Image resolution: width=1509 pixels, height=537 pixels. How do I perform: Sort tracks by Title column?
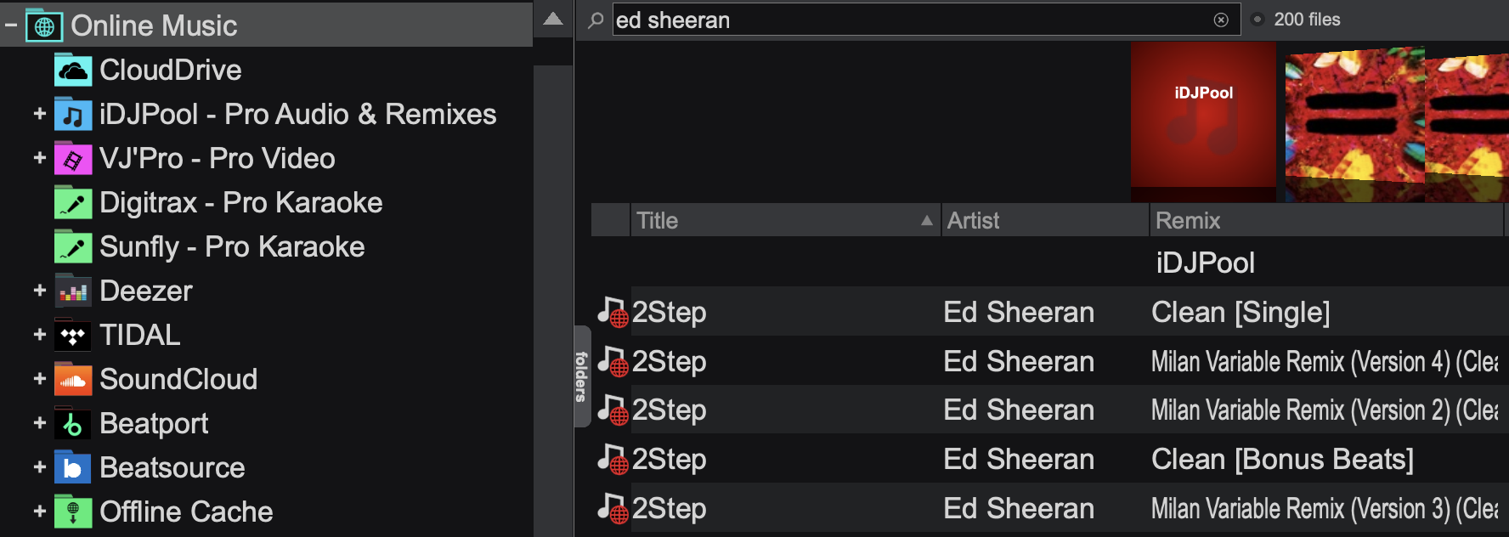pyautogui.click(x=782, y=221)
